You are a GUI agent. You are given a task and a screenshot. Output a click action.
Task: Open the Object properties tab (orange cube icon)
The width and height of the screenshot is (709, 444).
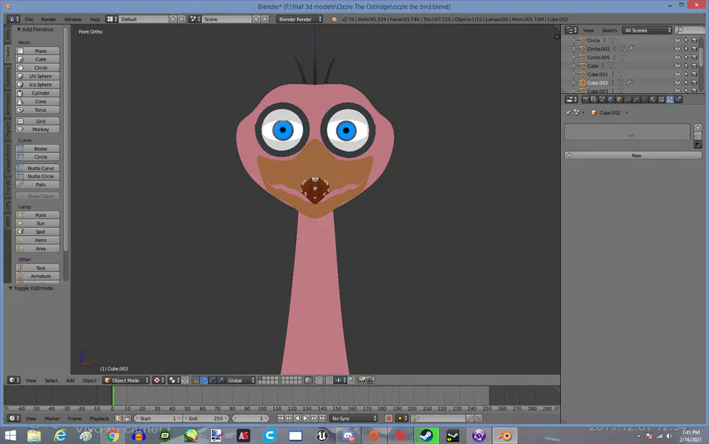tap(619, 99)
